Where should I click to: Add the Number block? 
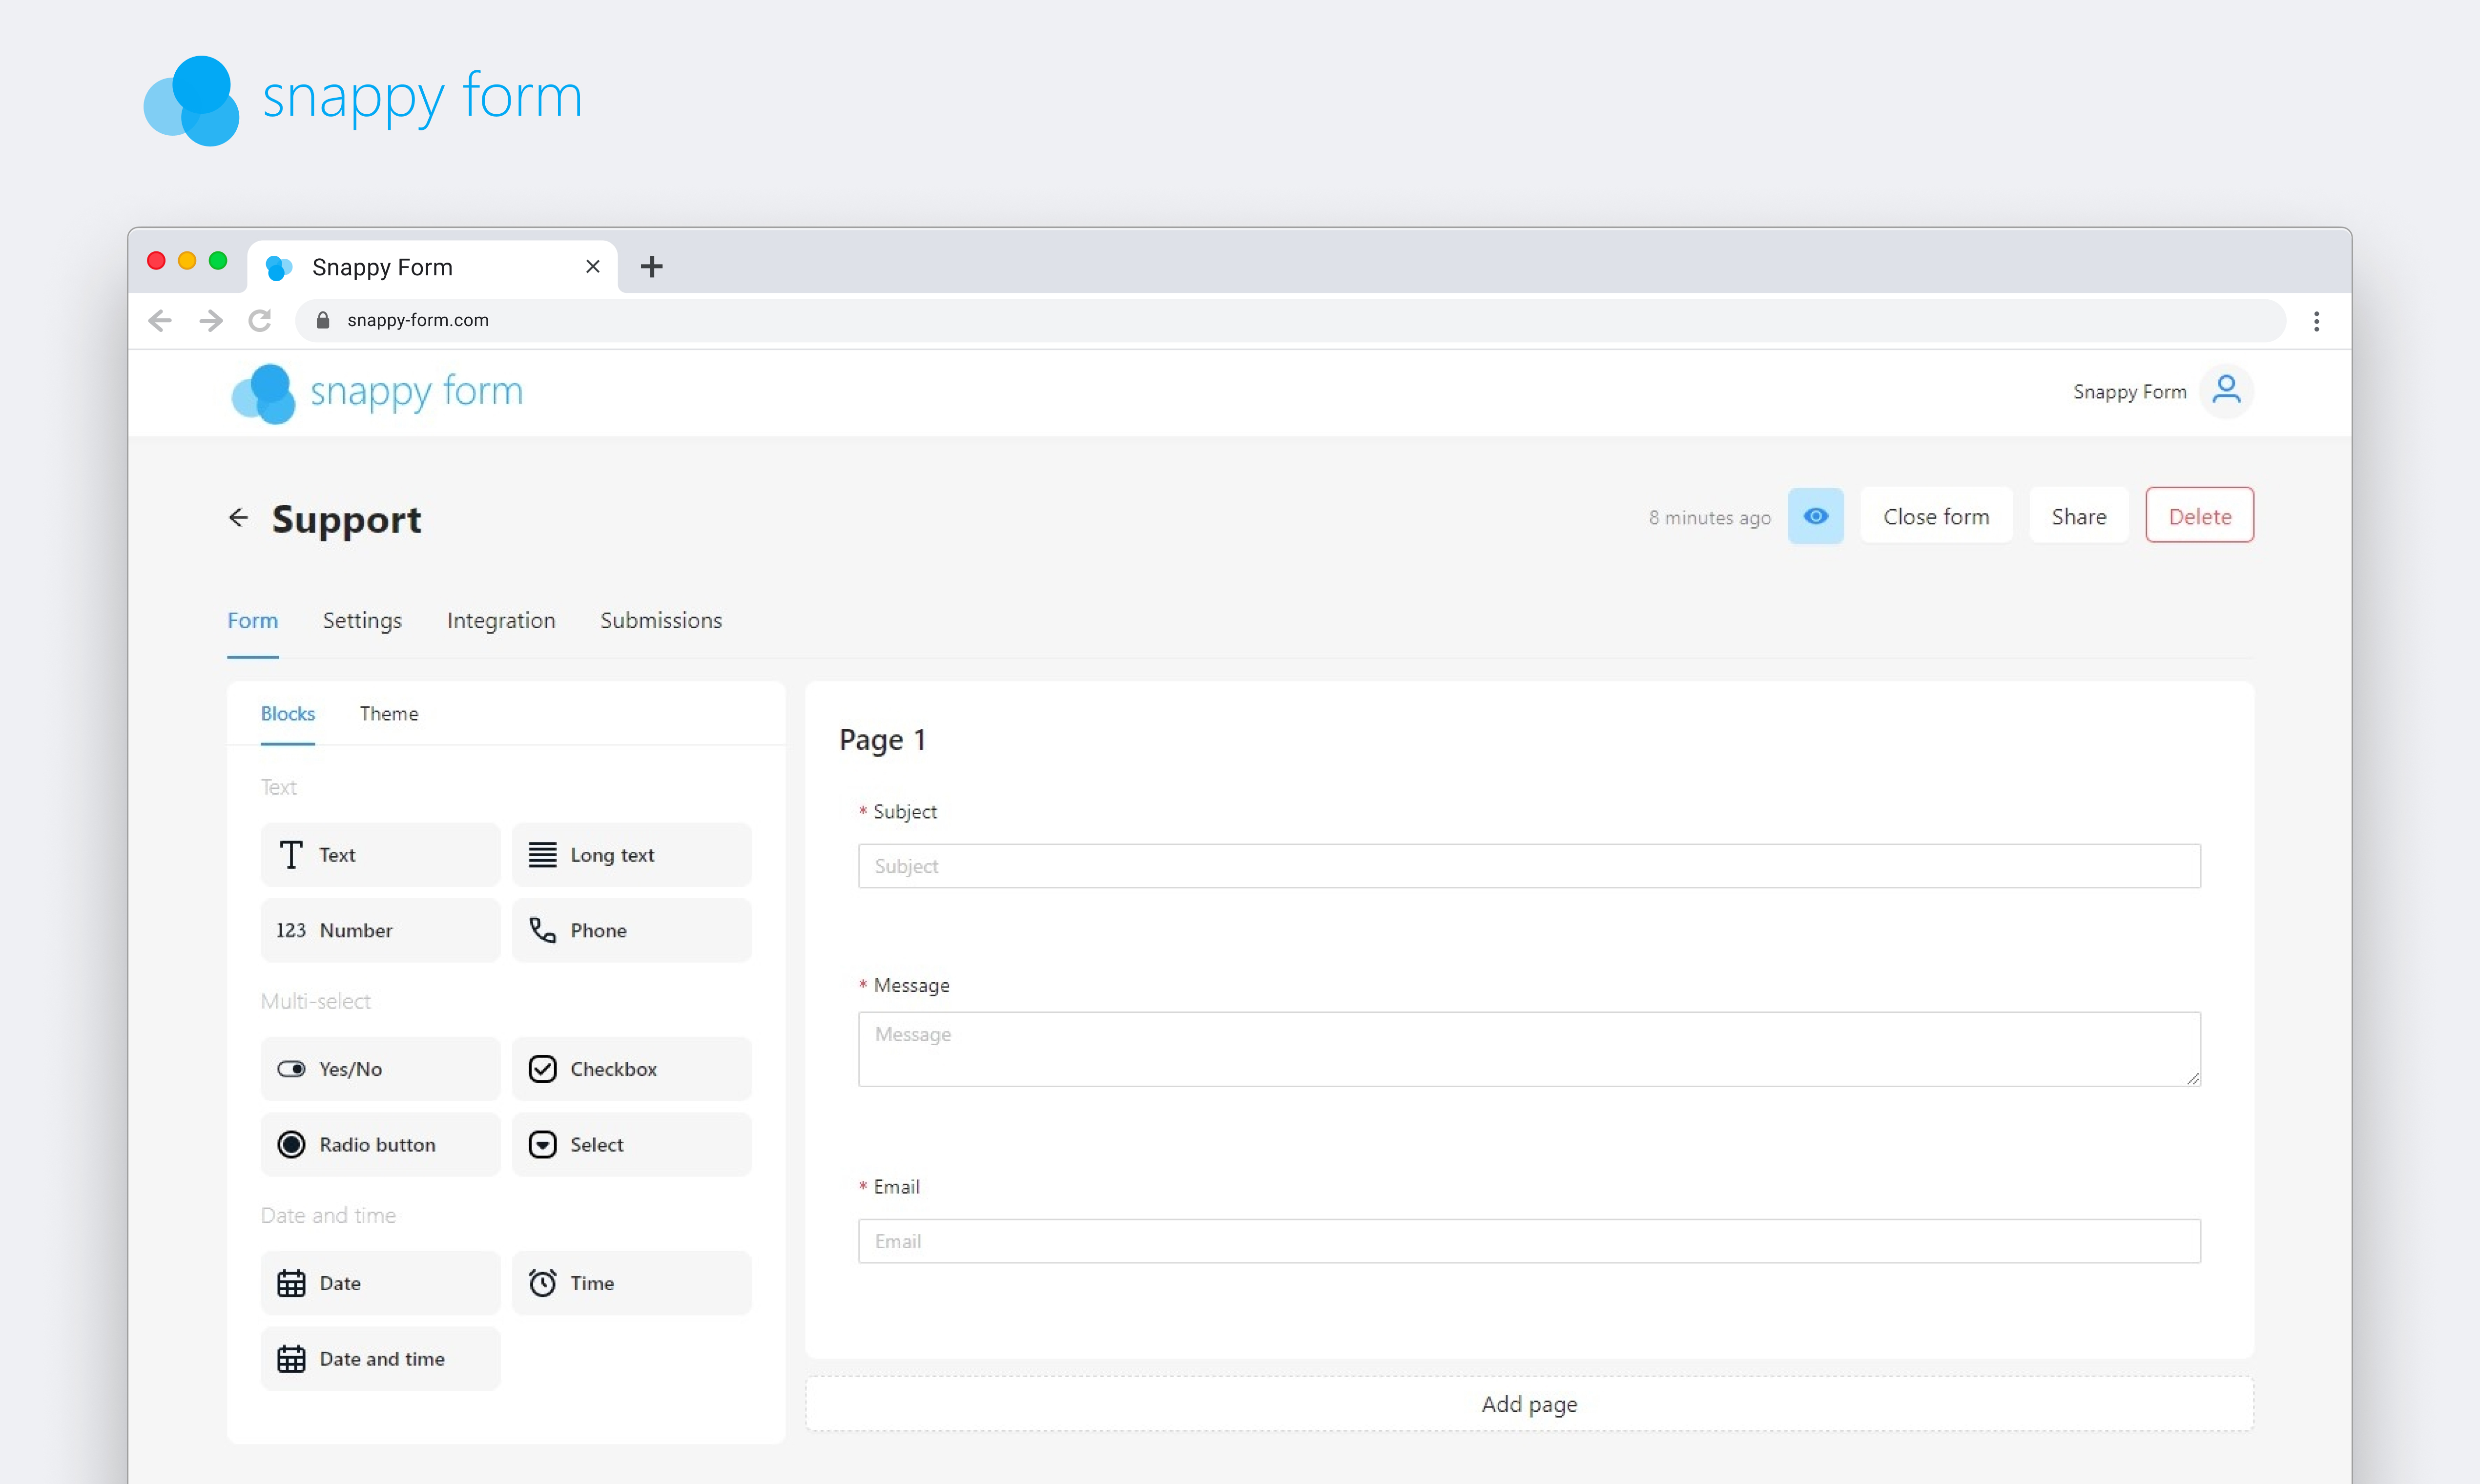(x=380, y=930)
